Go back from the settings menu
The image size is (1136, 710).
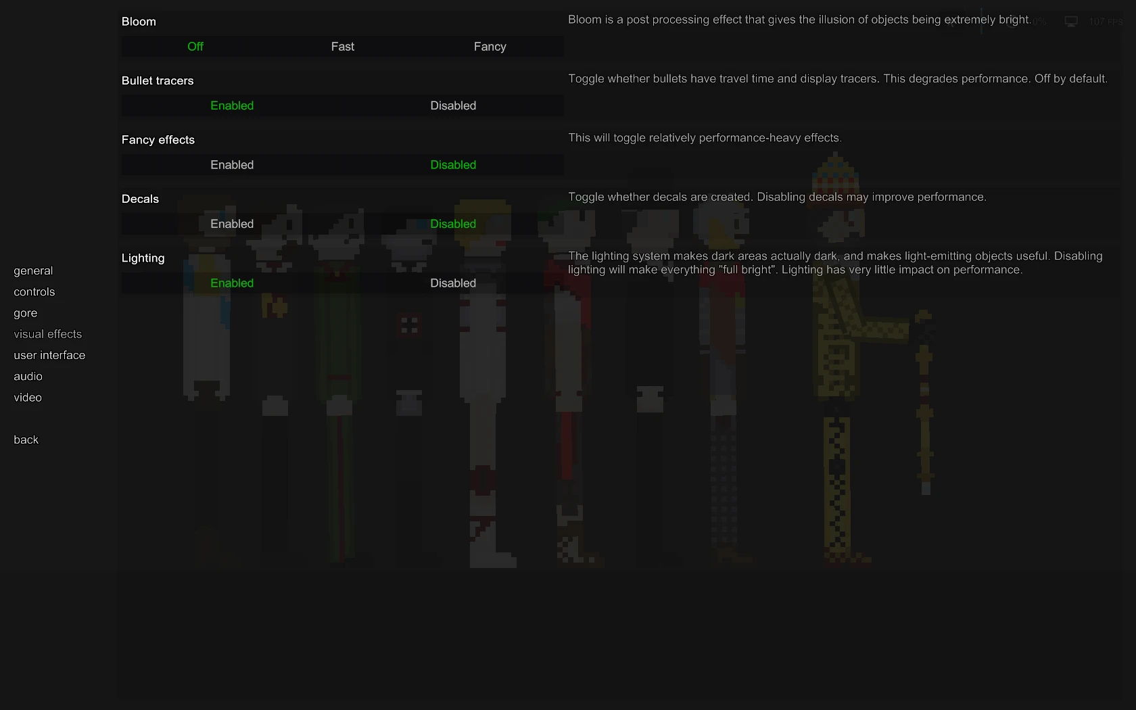point(26,440)
